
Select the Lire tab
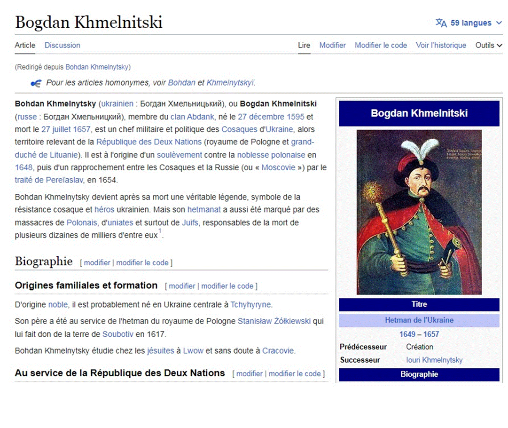304,45
